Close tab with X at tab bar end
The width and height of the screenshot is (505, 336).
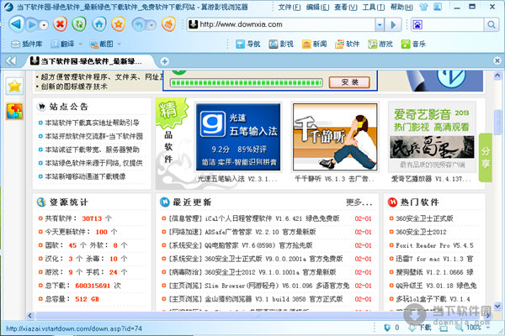(x=497, y=60)
